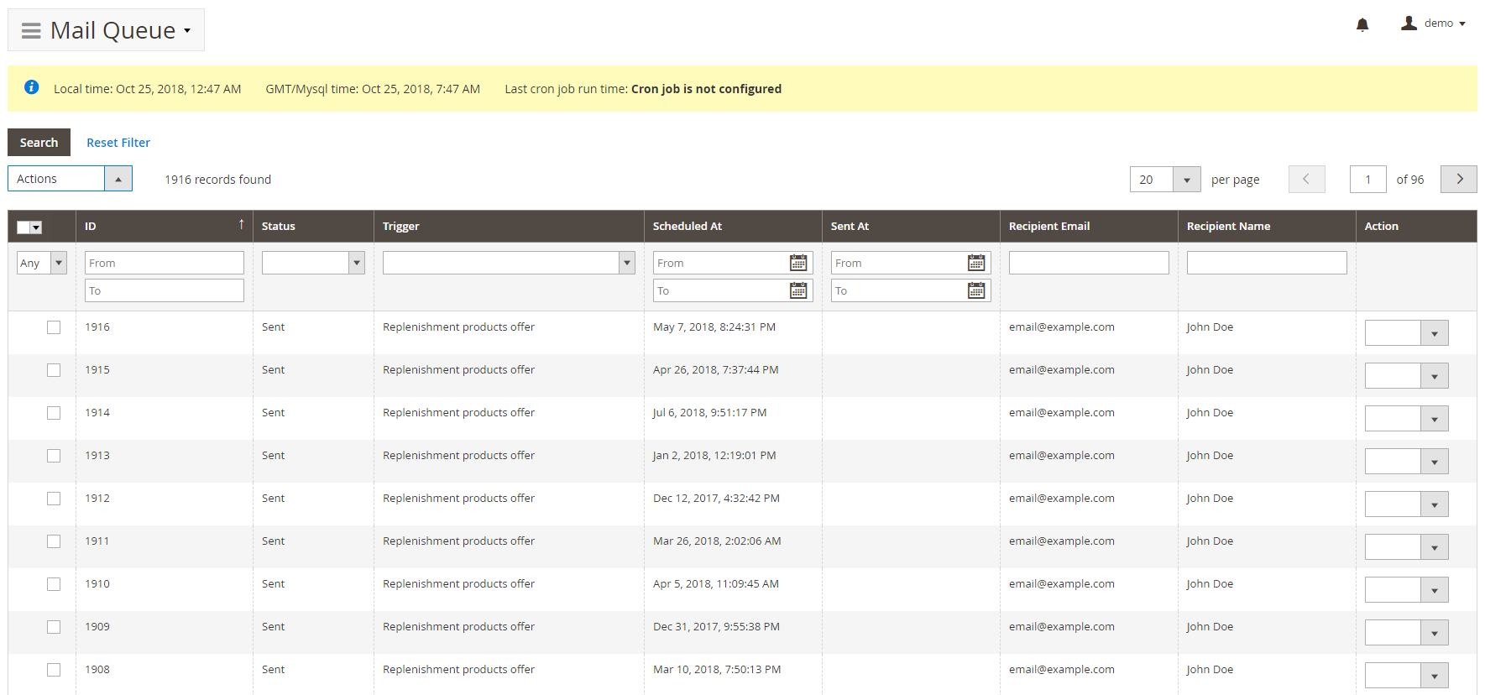Open Action dropdown for row 1912

[1406, 504]
